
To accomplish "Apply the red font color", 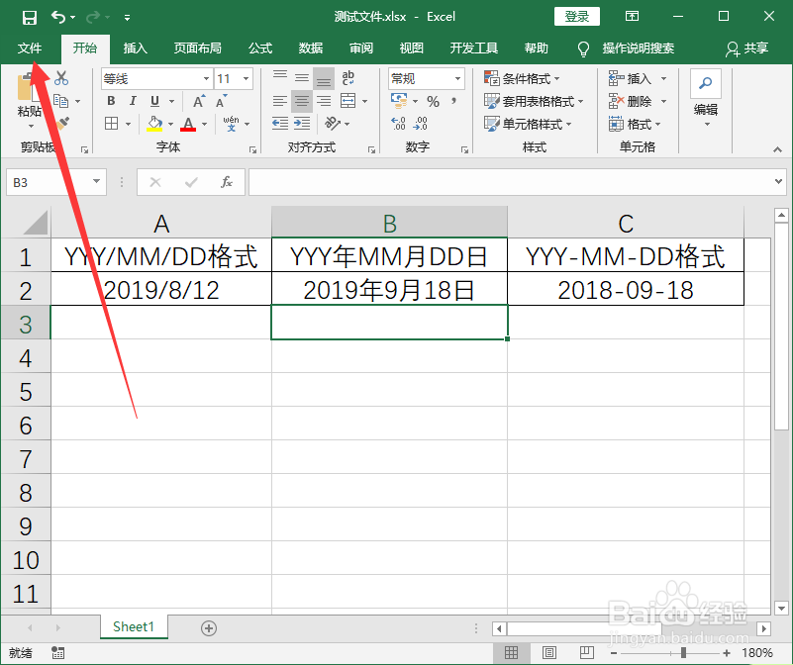I will (188, 124).
